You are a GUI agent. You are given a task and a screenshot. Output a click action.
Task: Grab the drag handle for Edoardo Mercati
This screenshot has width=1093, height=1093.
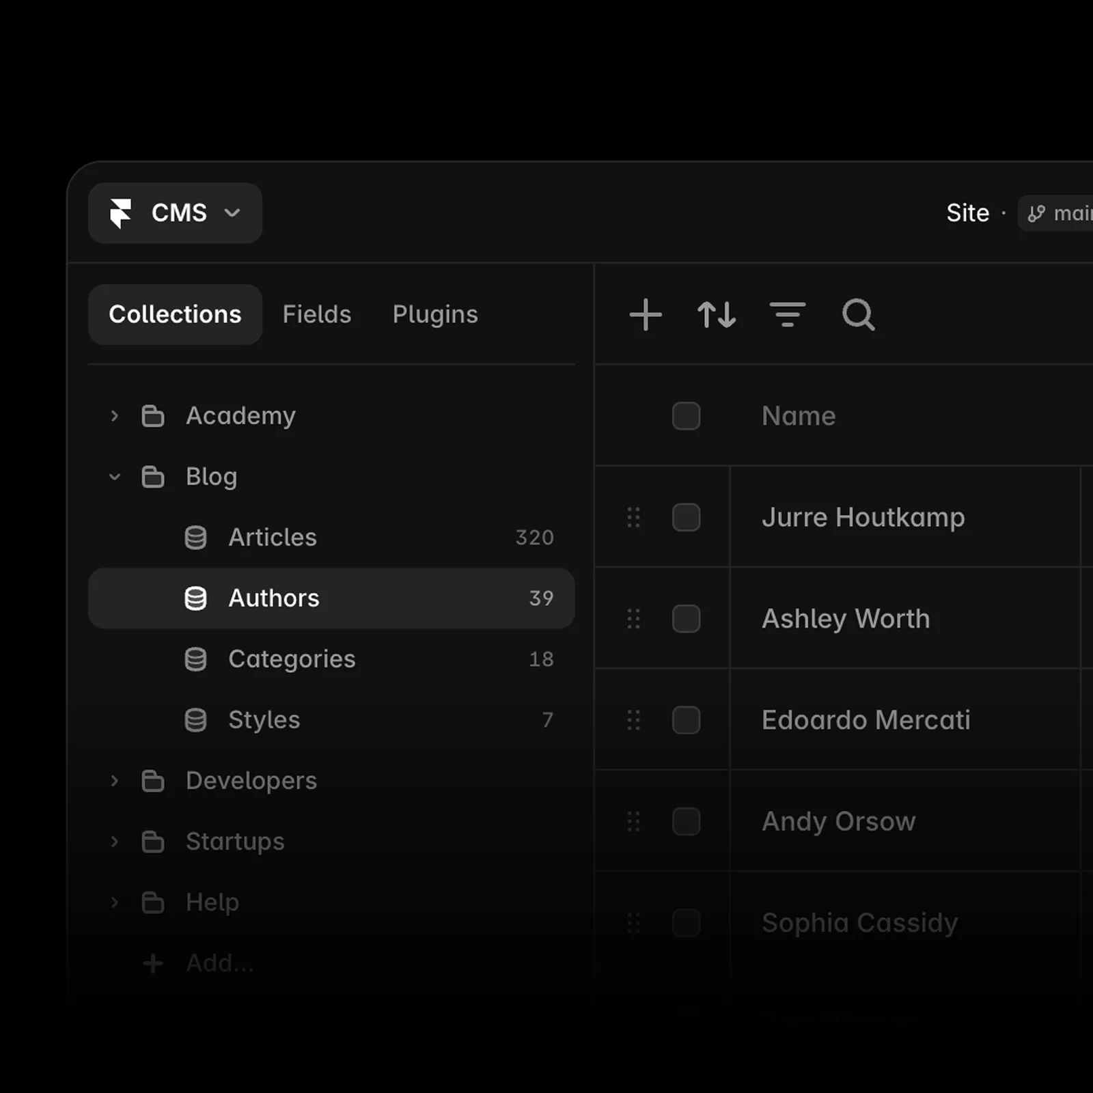(x=633, y=719)
